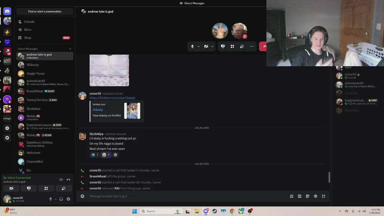Mute microphone in call controls
The image size is (384, 216).
(x=192, y=46)
